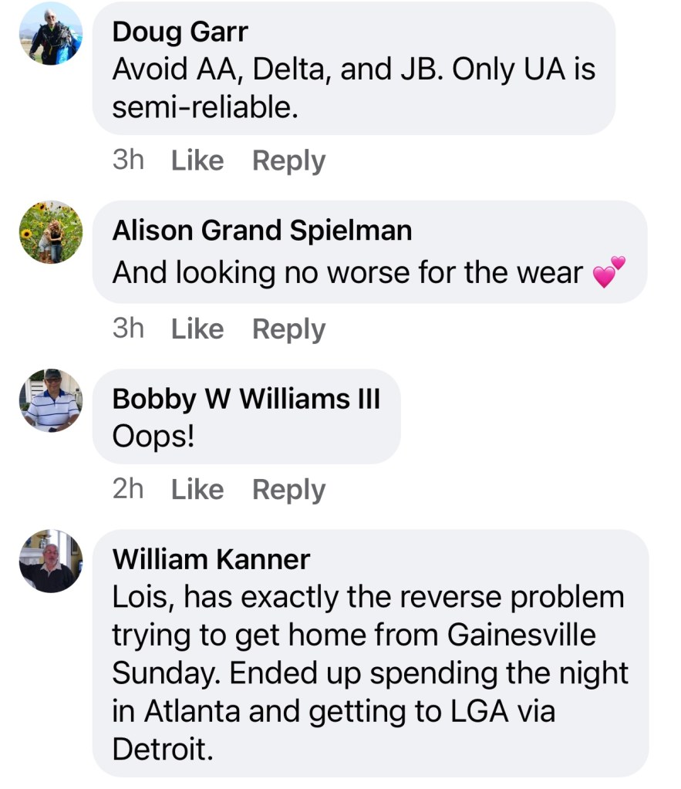The height and width of the screenshot is (789, 681).
Task: Open Alison Grand Spielman's sunflower avatar
Action: (x=51, y=232)
